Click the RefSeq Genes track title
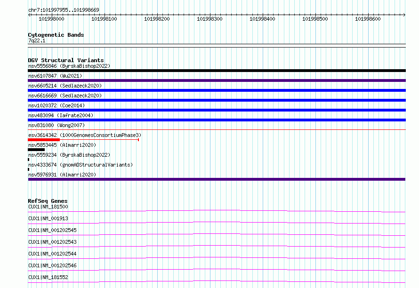419x288 pixels. (48, 201)
